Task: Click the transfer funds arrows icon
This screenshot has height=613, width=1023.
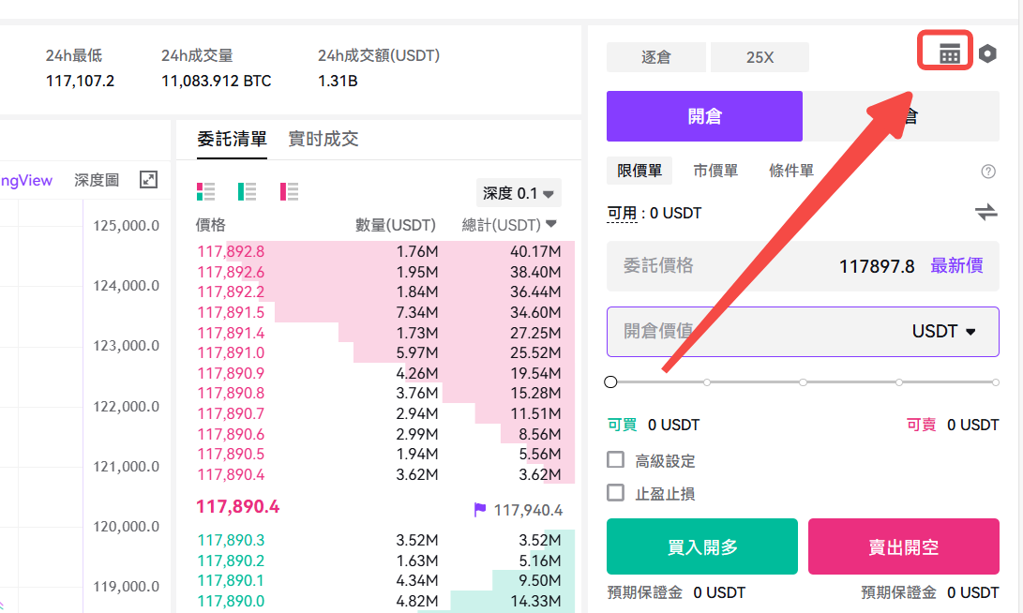Action: 985,212
